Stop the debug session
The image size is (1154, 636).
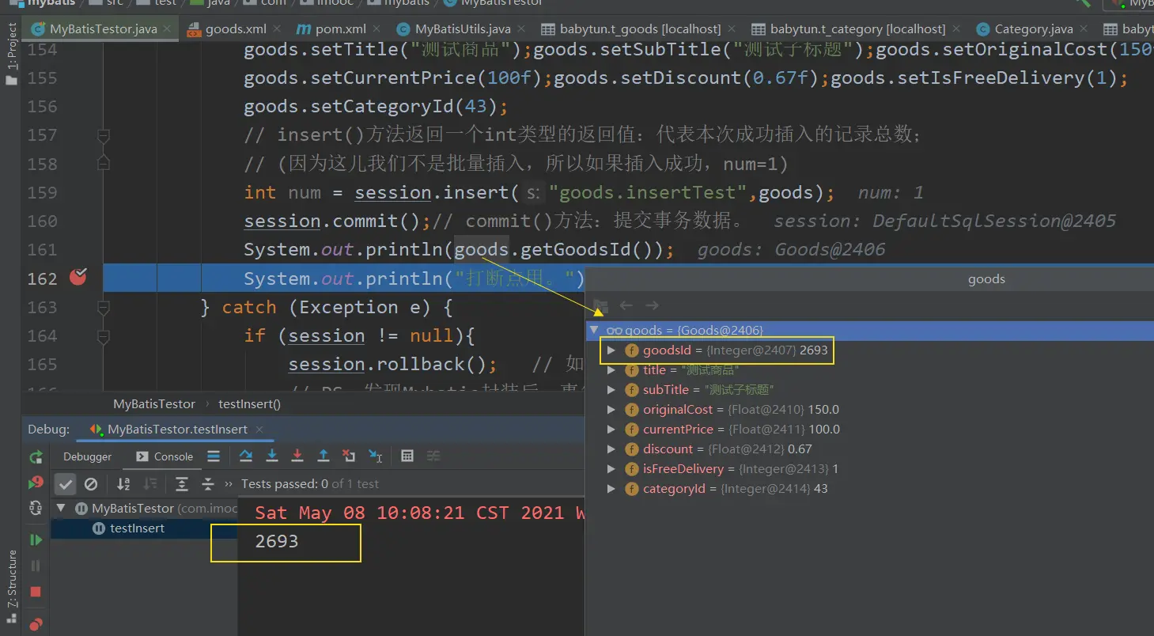[36, 592]
